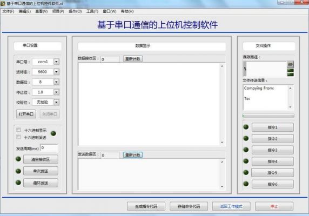This screenshot has height=216, width=309.
Task: Click the LED next to 指令4
Action: pos(246,161)
